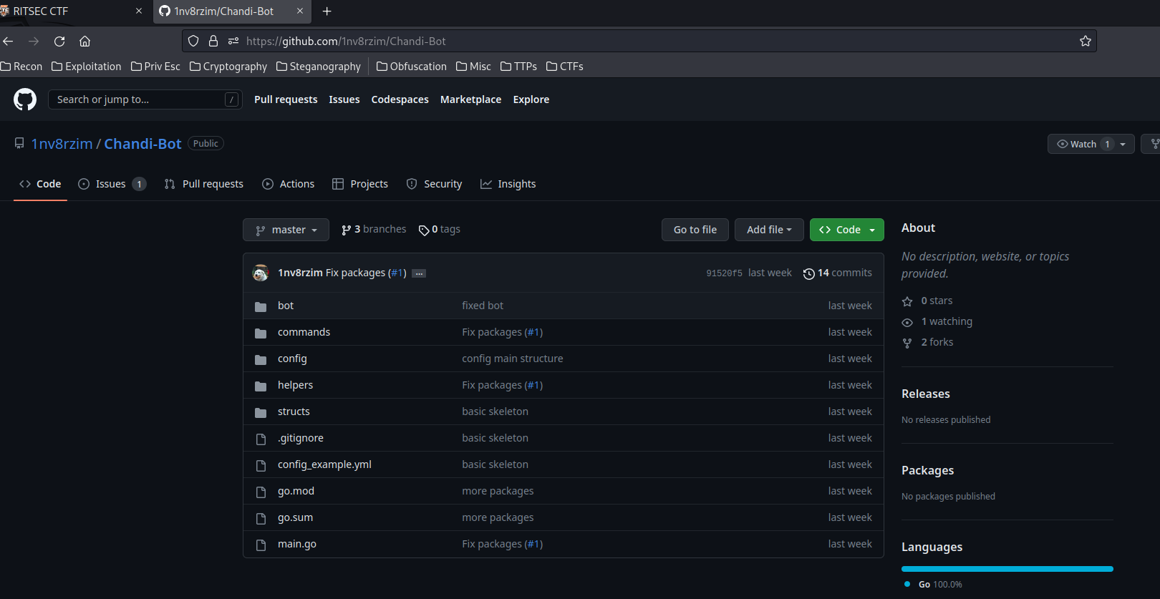Click Codespaces in top navigation

click(x=400, y=99)
